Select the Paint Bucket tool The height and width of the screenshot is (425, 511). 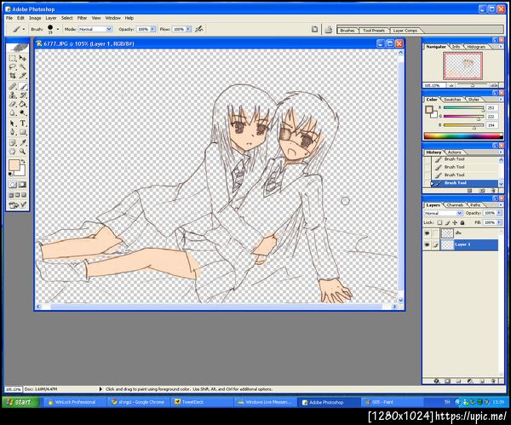click(x=22, y=104)
